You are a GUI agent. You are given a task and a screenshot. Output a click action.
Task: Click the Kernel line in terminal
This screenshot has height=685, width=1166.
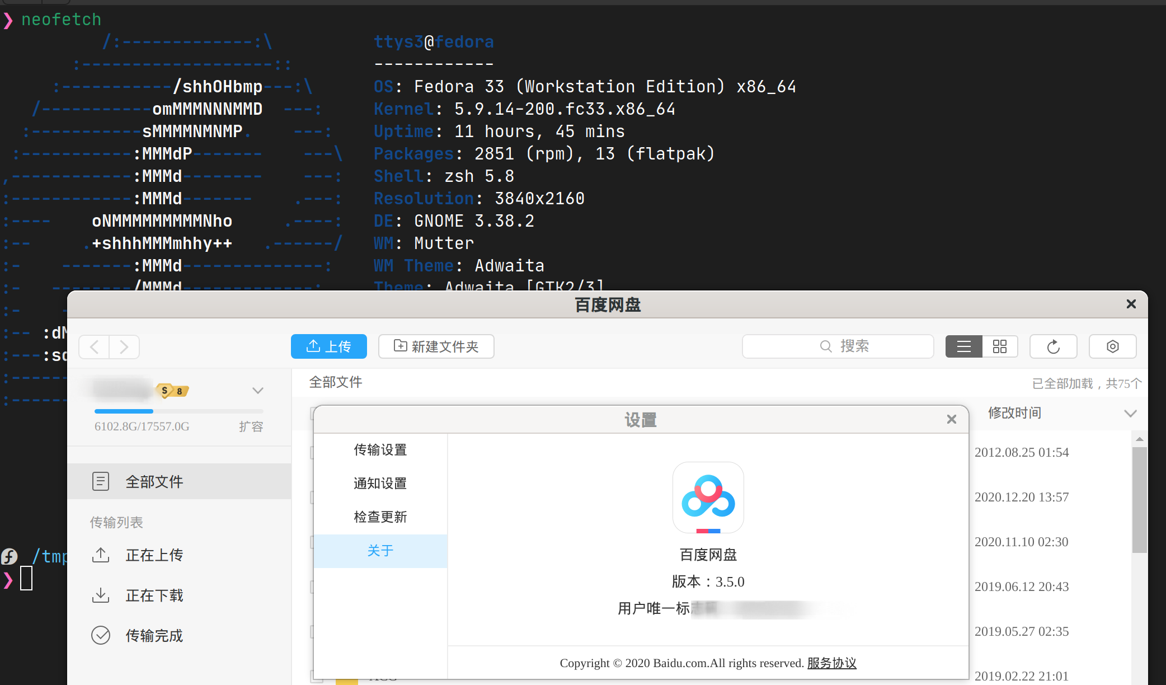coord(524,109)
